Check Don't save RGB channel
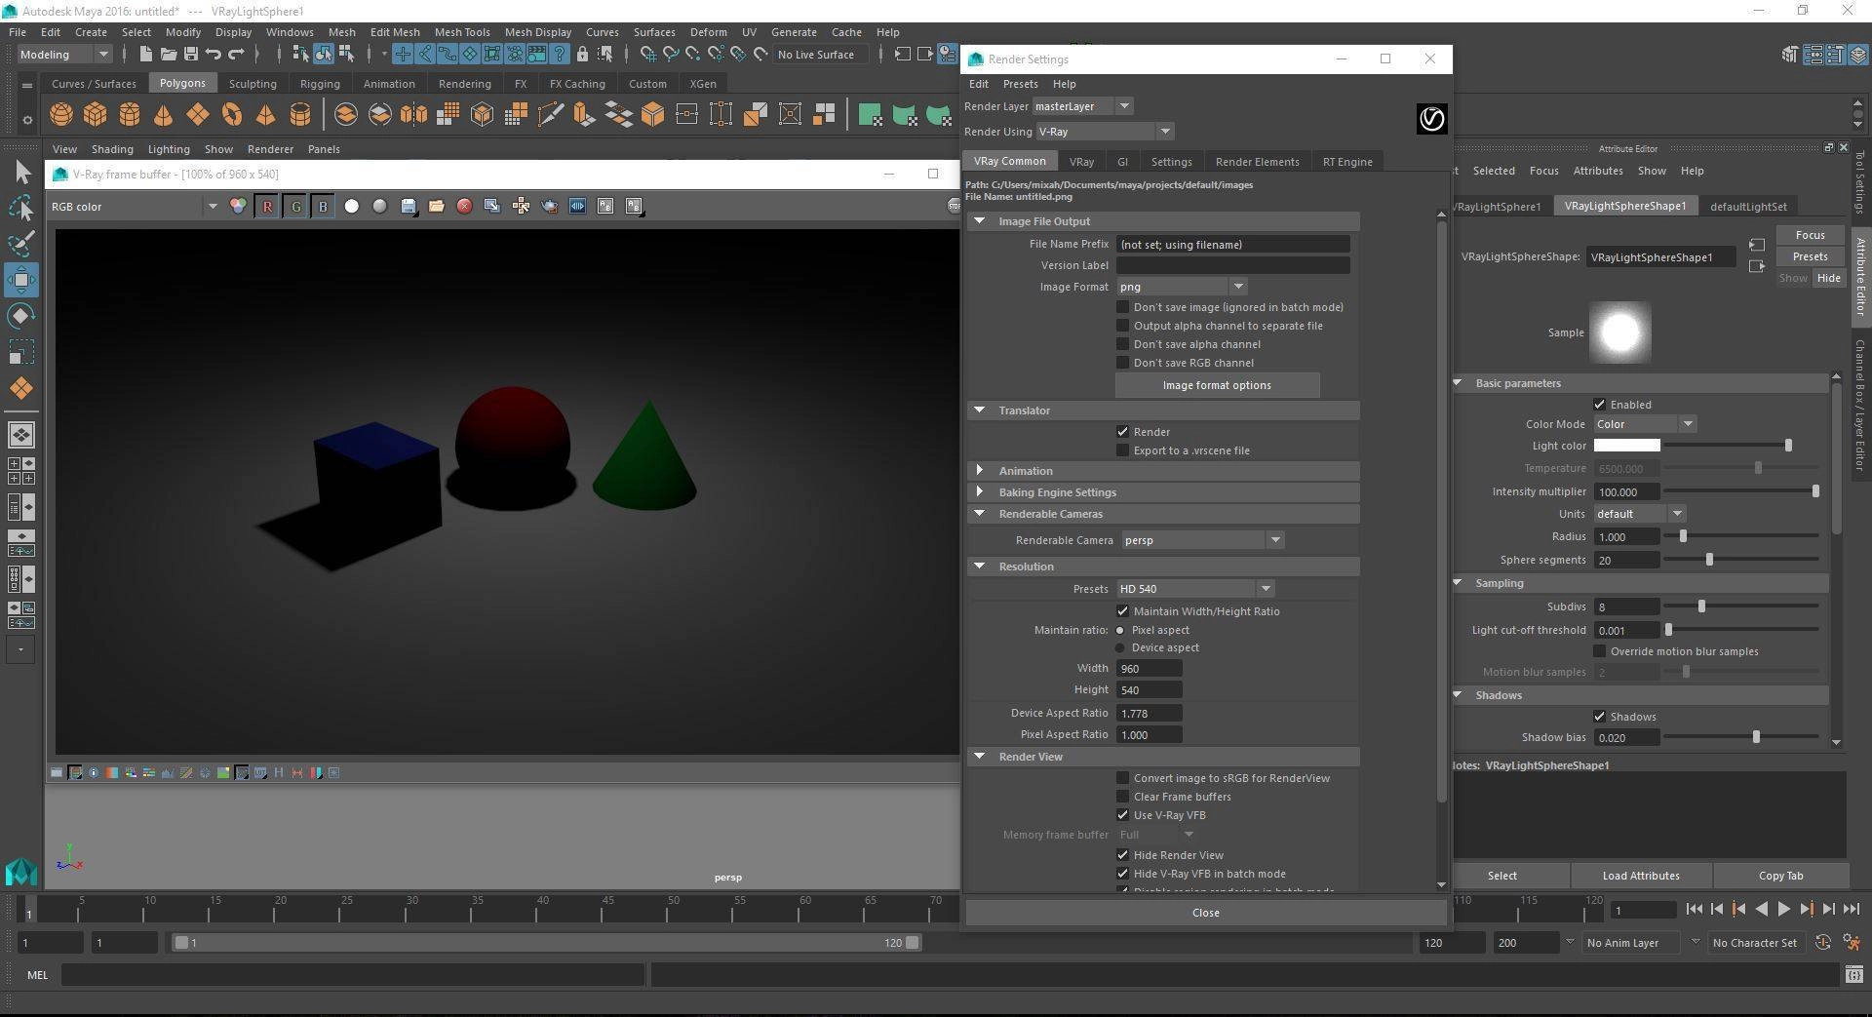 point(1122,363)
